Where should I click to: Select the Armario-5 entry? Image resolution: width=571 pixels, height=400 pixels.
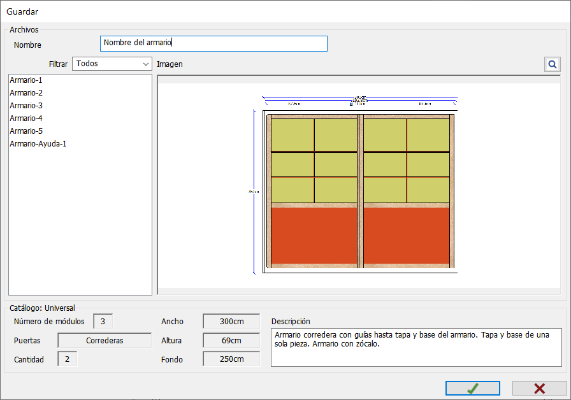26,131
